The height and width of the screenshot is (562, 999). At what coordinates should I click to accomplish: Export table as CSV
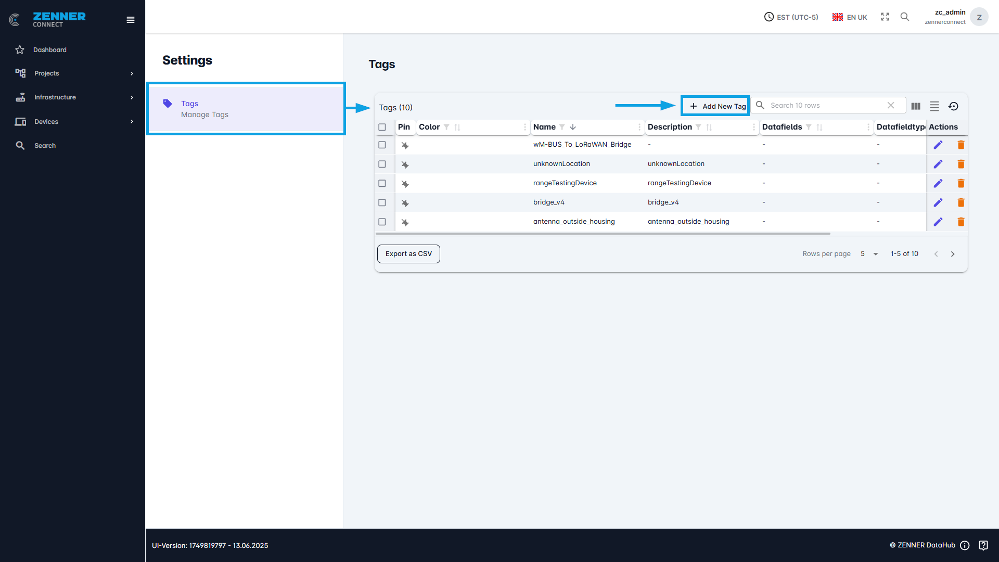pos(408,253)
